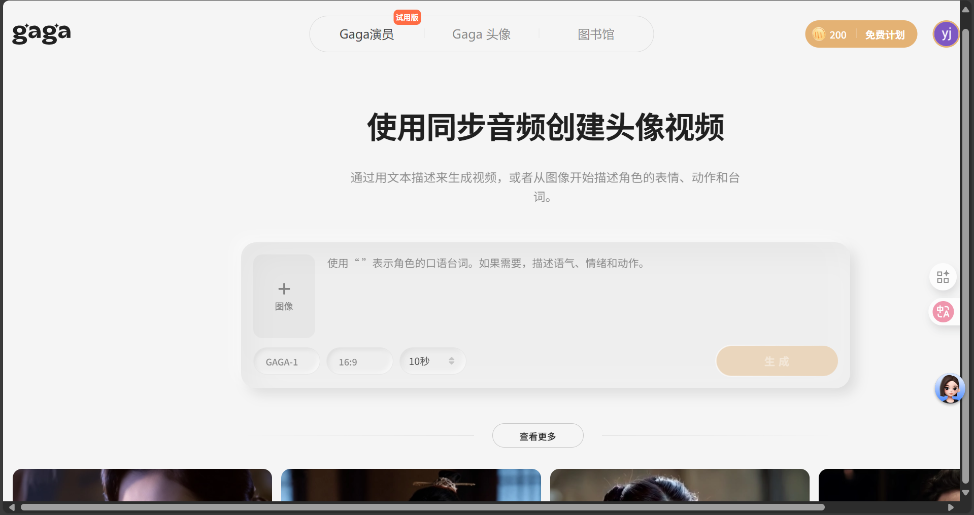Open the 16:9 aspect ratio selector
The height and width of the screenshot is (515, 974).
[360, 361]
